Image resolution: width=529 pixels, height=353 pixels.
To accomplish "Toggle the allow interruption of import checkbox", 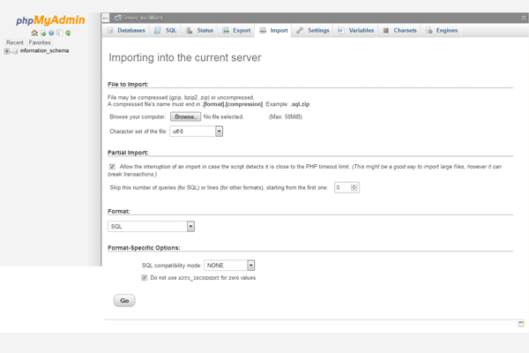I will [112, 166].
